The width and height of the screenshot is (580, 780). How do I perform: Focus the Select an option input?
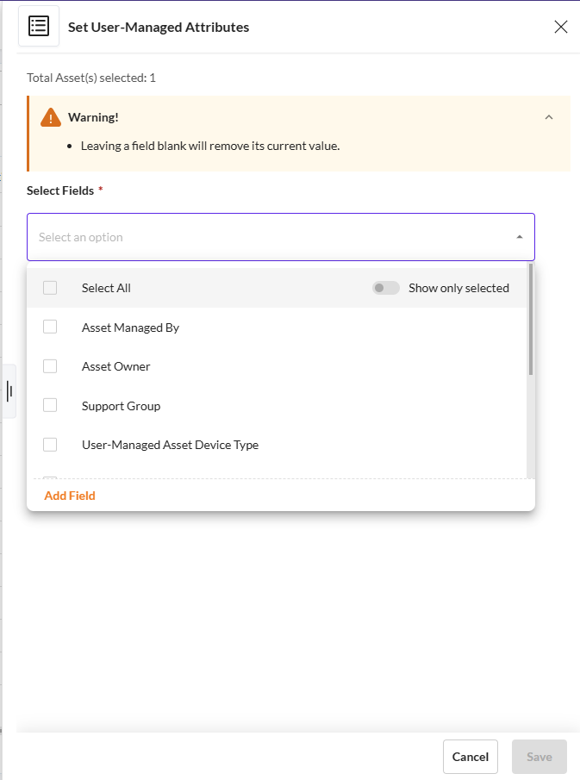281,237
